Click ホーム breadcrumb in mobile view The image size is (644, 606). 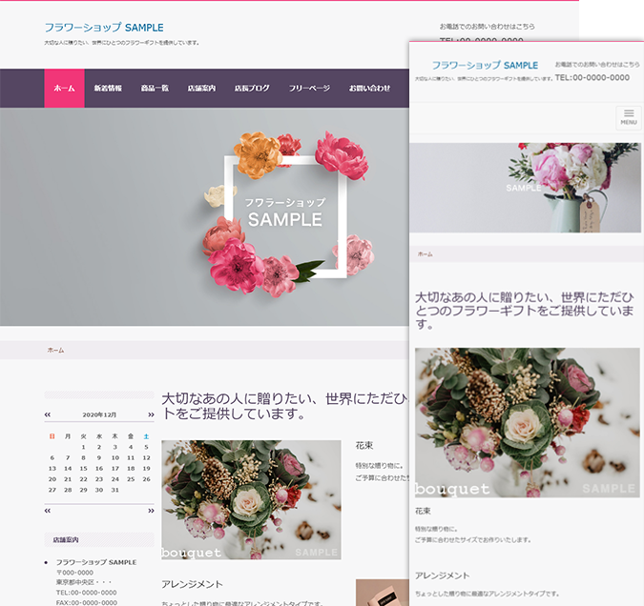[x=425, y=254]
